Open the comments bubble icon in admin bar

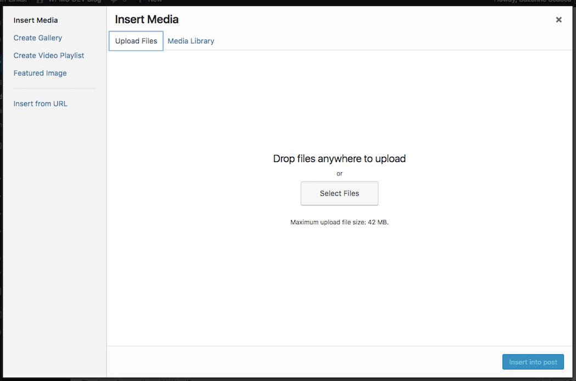coord(112,2)
